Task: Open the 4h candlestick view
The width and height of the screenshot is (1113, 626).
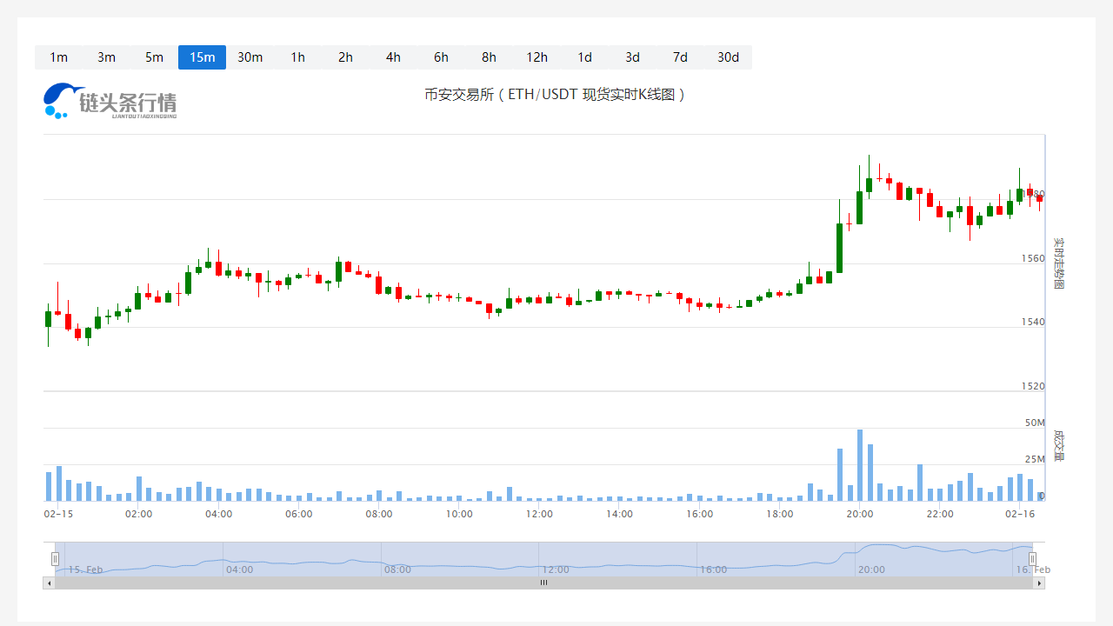Action: pyautogui.click(x=393, y=57)
